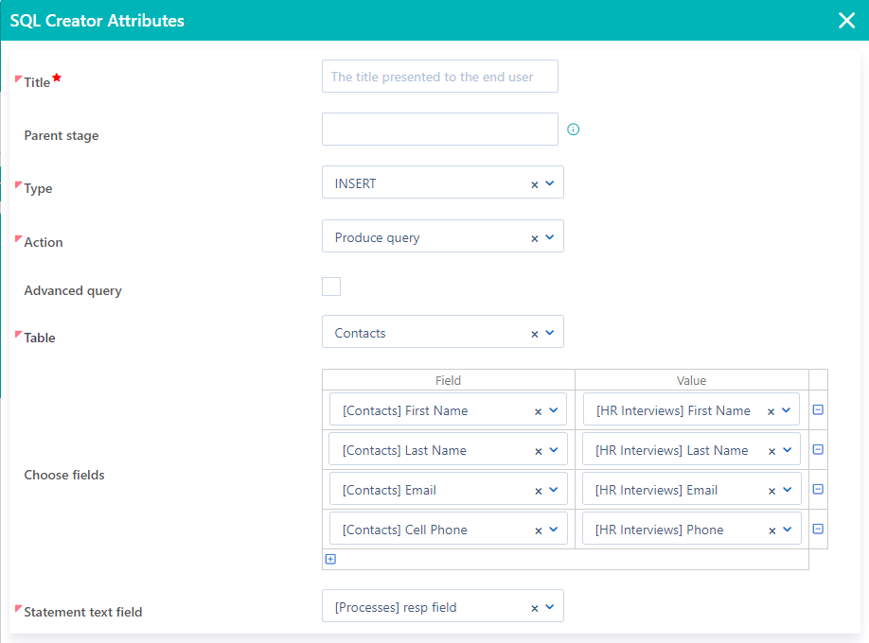This screenshot has height=643, width=869.
Task: Clear the INSERT type selection
Action: point(534,182)
